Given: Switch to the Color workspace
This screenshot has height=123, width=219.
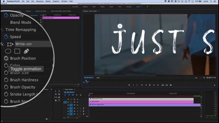Looking at the screenshot, I should click(94, 7).
